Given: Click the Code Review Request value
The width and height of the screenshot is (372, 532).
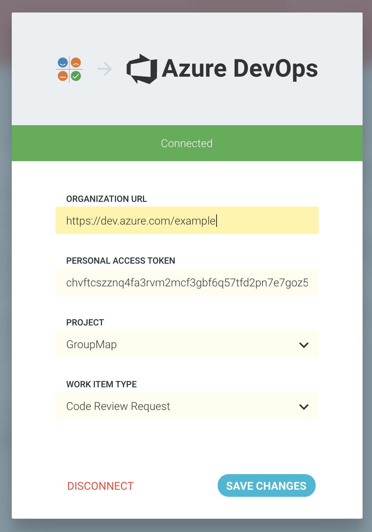Looking at the screenshot, I should pyautogui.click(x=118, y=406).
